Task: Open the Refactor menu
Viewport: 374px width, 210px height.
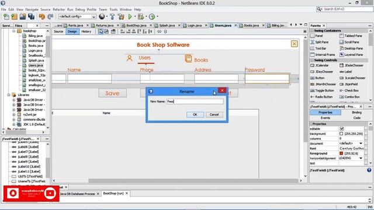Action: tap(58, 9)
